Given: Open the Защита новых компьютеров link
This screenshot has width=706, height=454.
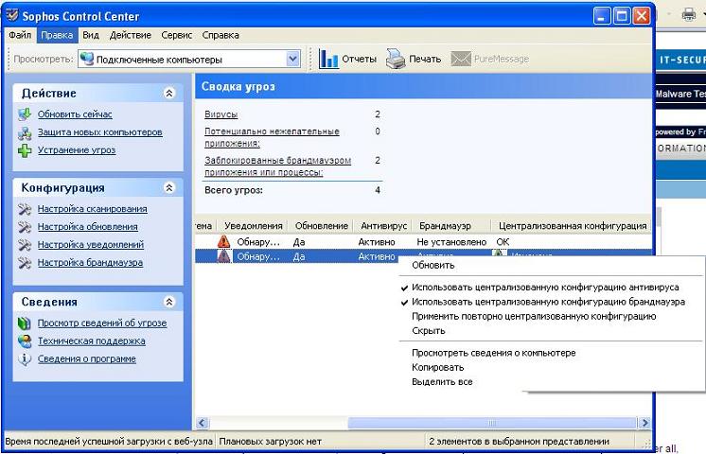Looking at the screenshot, I should pos(100,132).
